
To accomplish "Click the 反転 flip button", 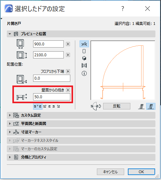I will 117,106.
